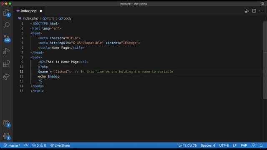Viewport: 267px width, 150px height.
Task: Click line number 15 in gutter
Action: 21,91
